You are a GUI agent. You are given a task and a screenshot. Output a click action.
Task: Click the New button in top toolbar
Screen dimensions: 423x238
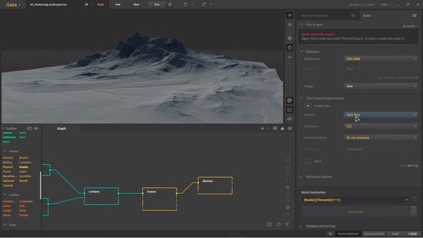tap(118, 5)
